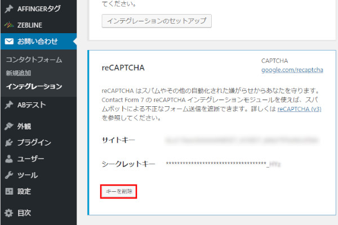The image size is (338, 225).
Task: Select インテグレーション submenu item
Action: (x=34, y=86)
